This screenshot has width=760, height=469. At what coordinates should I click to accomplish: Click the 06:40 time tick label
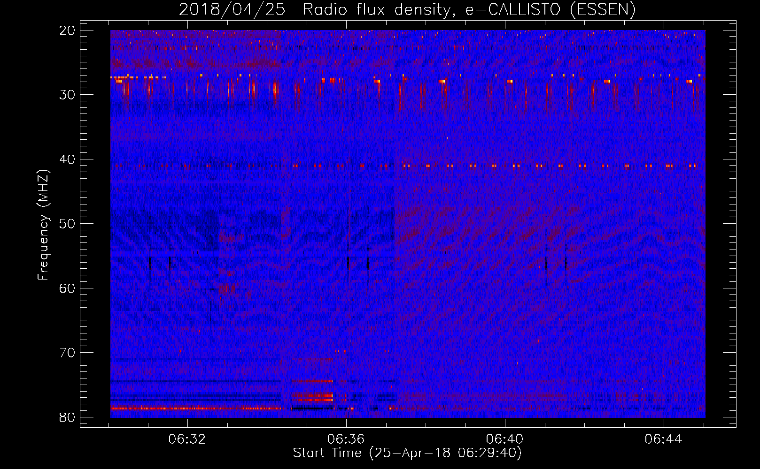pyautogui.click(x=505, y=439)
